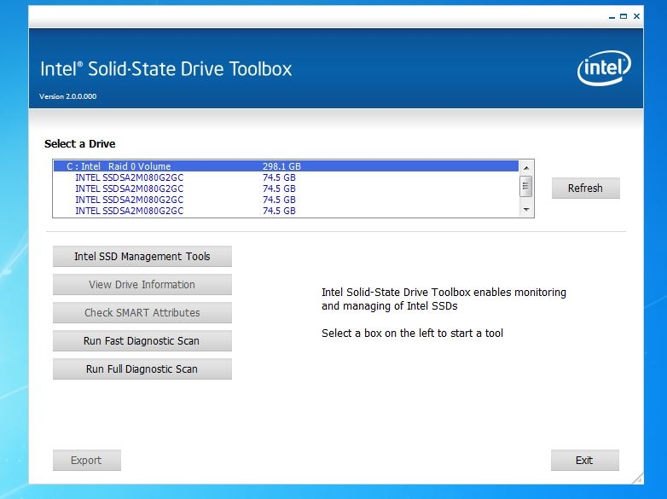Close the Toolbox with the X icon
667x499 pixels.
tap(635, 15)
